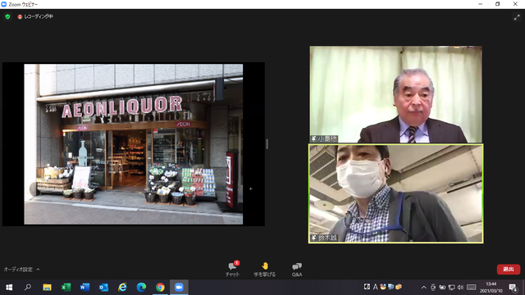Open Google Chrome from taskbar
The image size is (525, 295).
tap(160, 288)
